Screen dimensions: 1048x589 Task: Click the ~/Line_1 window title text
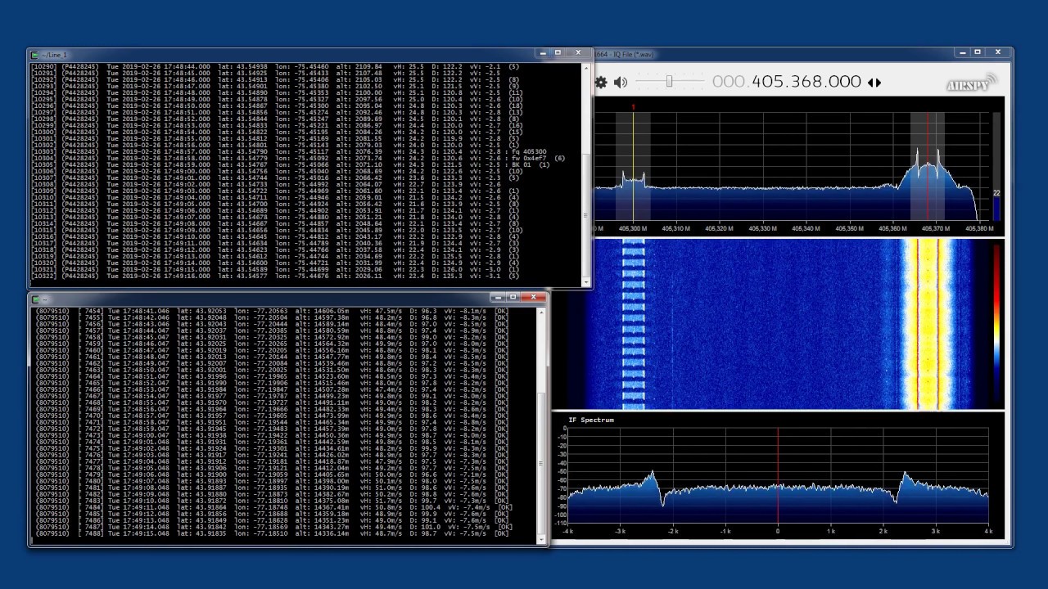[x=53, y=55]
